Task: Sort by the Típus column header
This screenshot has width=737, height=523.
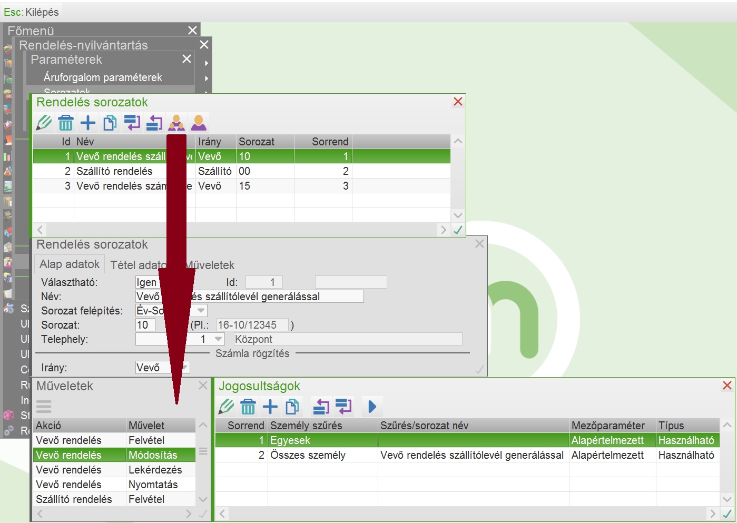Action: coord(687,426)
